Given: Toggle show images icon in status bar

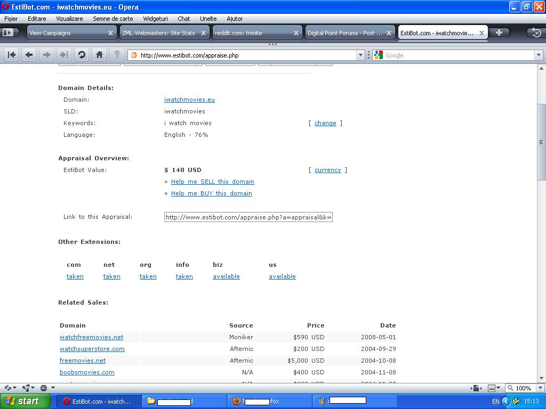Looking at the screenshot, I should pyautogui.click(x=491, y=388).
